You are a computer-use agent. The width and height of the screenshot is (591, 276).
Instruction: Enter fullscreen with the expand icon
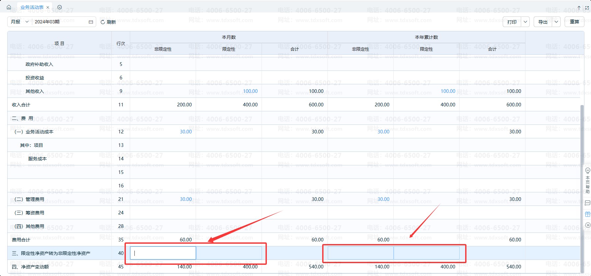pyautogui.click(x=587, y=8)
